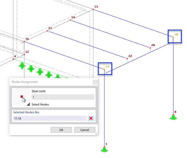187x158 pixels.
Task: Click the 'Select Nodes' label
Action: coord(40,104)
